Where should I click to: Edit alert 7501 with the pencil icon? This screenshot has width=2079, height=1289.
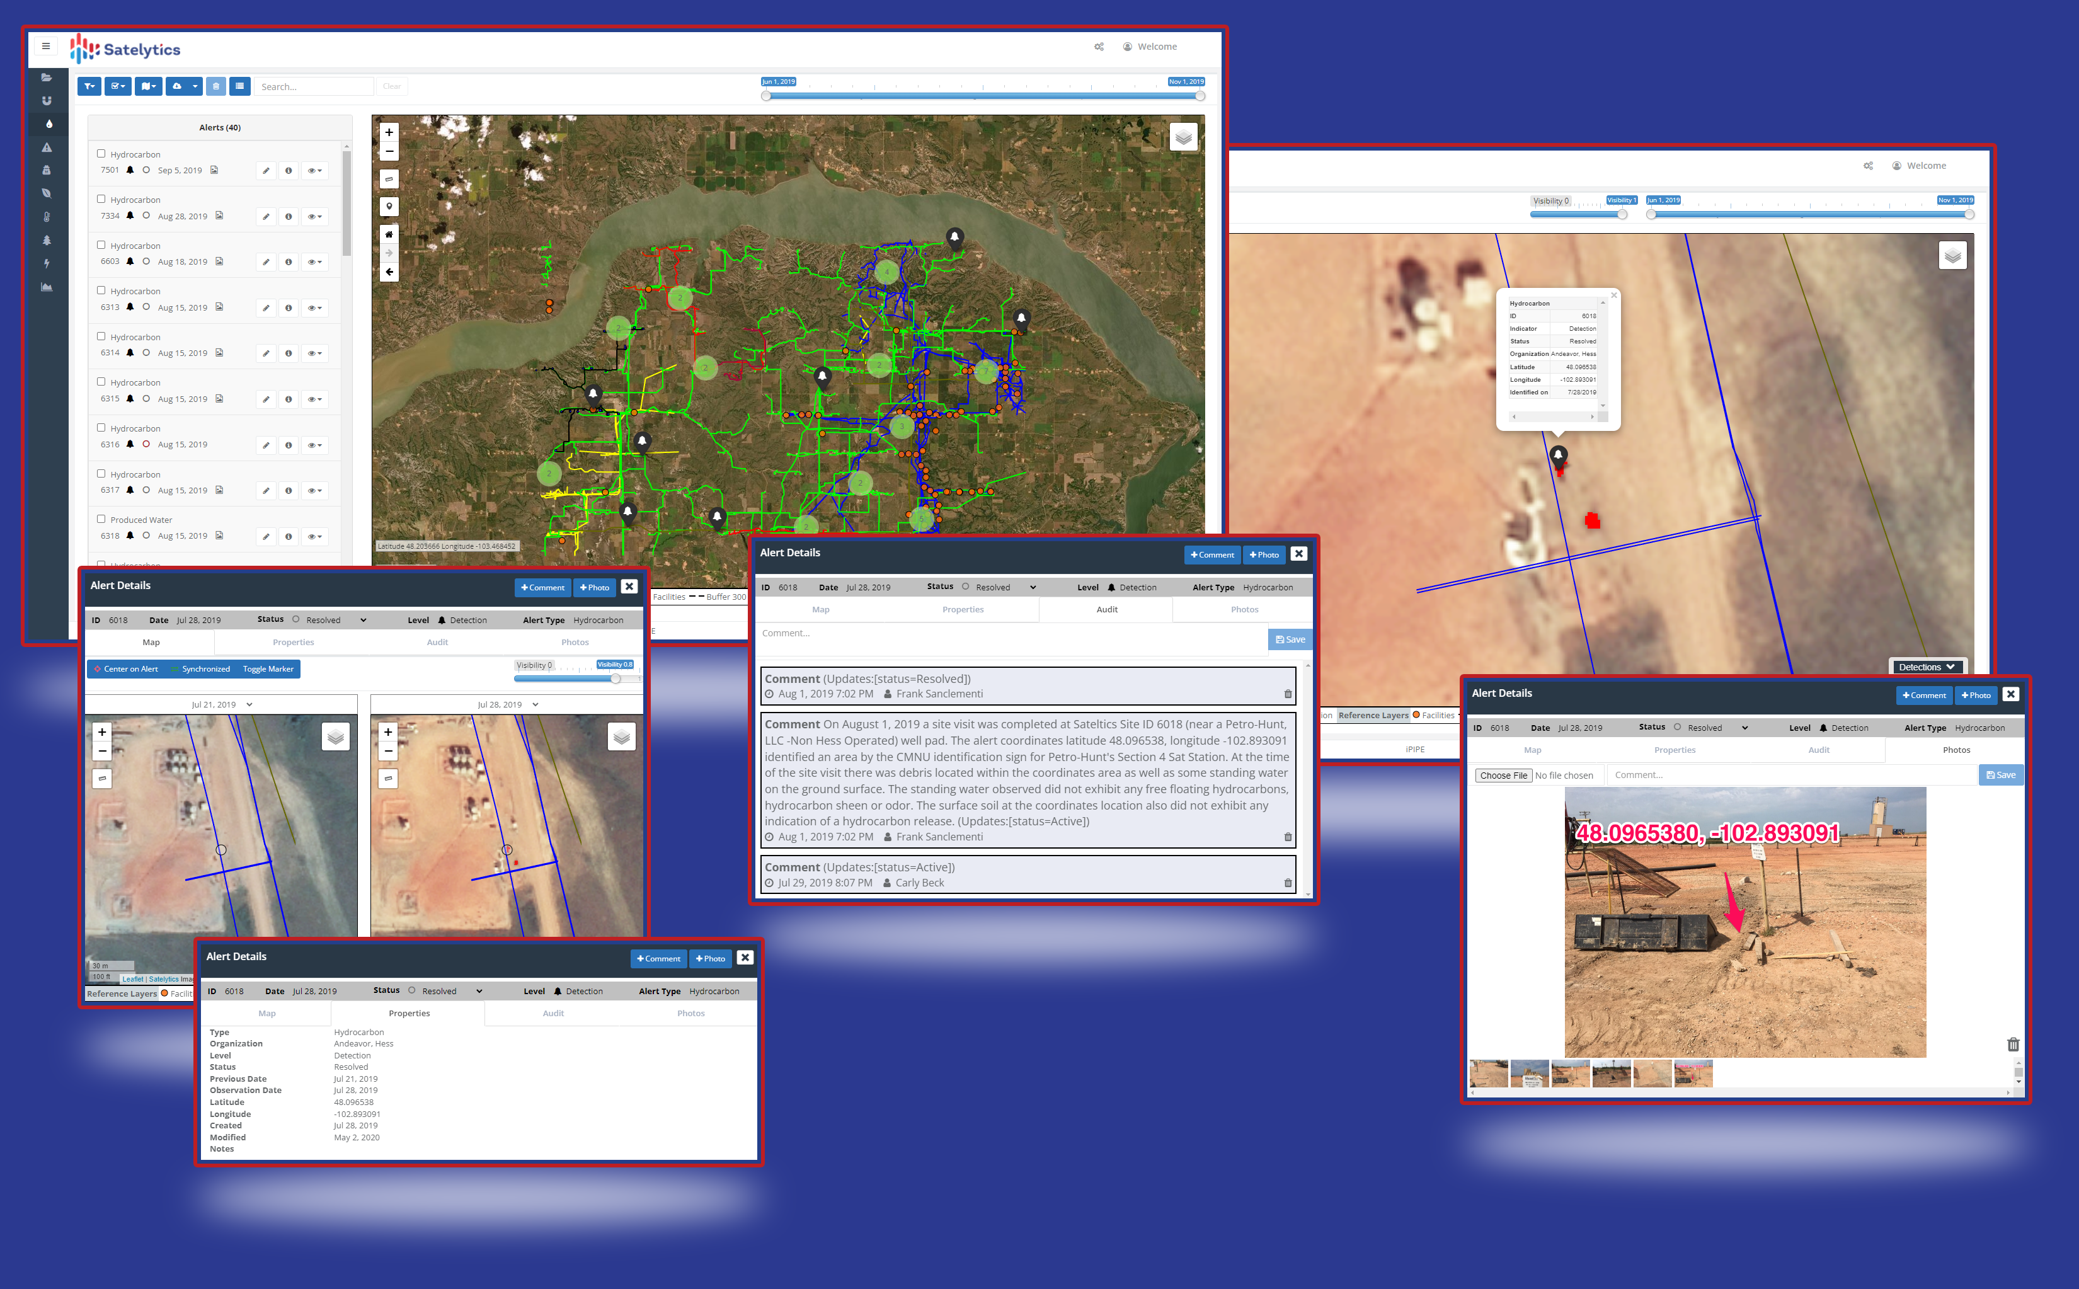point(266,171)
